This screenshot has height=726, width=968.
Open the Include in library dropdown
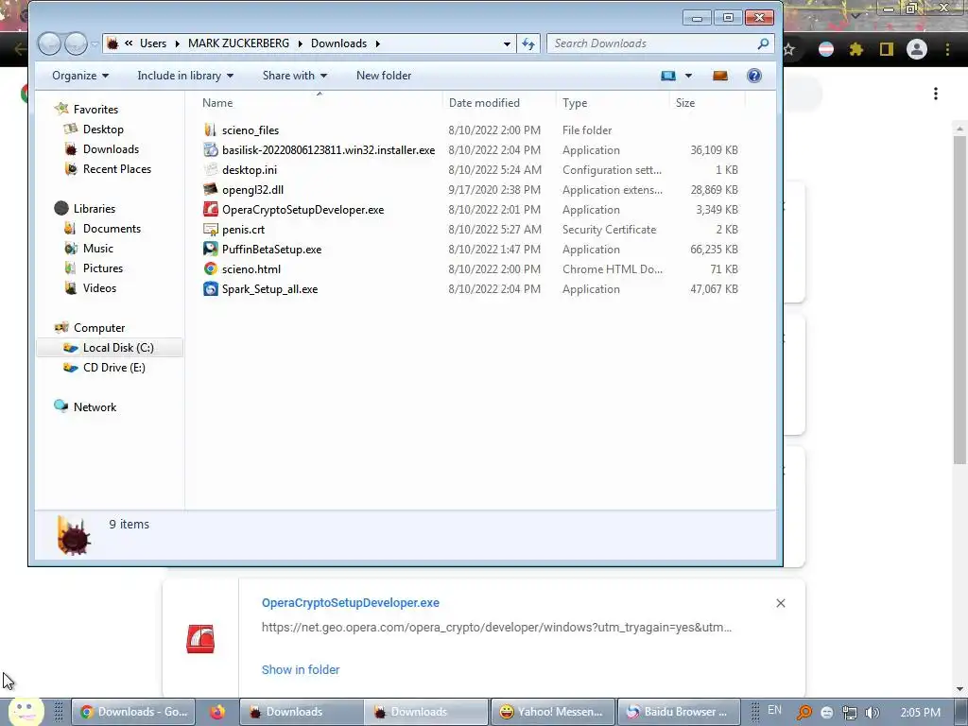(185, 76)
